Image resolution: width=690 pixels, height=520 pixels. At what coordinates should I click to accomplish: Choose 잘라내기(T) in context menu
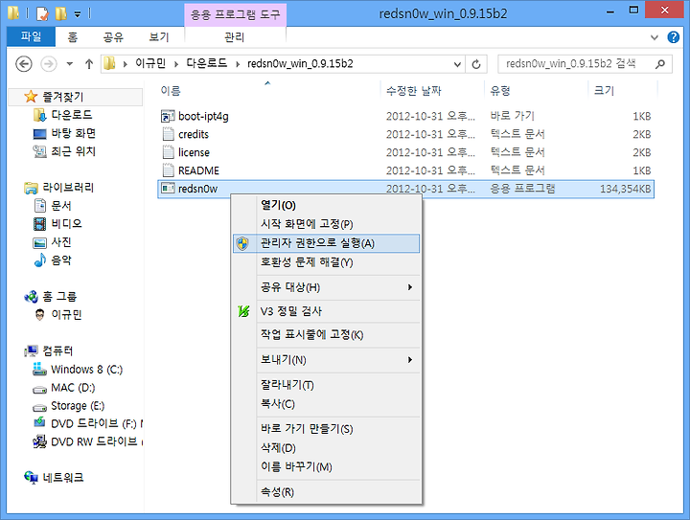coord(327,385)
